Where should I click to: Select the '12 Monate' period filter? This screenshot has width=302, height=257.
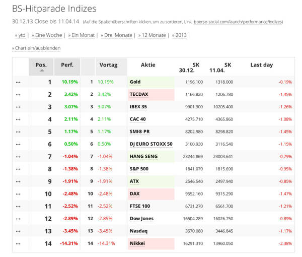point(153,35)
